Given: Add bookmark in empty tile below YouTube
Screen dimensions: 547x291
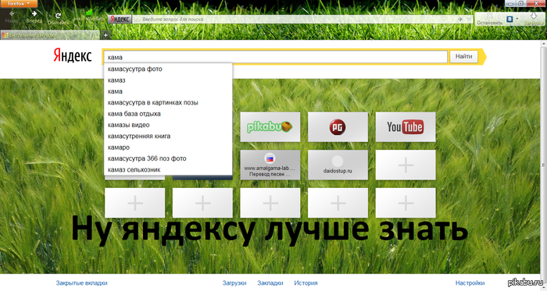Looking at the screenshot, I should coord(406,165).
